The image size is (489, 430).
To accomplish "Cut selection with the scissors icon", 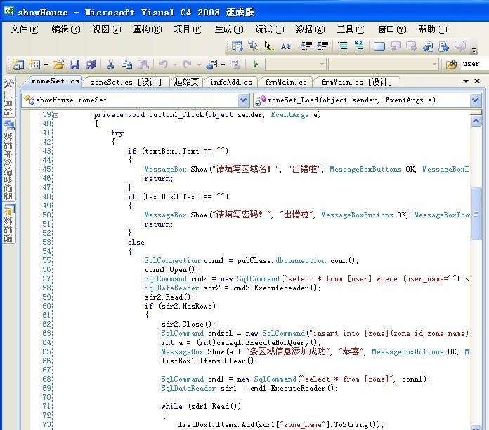I will point(110,65).
